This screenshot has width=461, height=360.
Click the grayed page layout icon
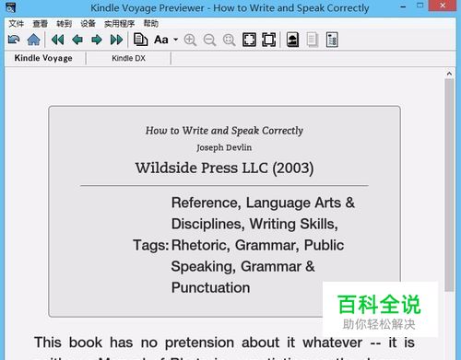point(313,40)
